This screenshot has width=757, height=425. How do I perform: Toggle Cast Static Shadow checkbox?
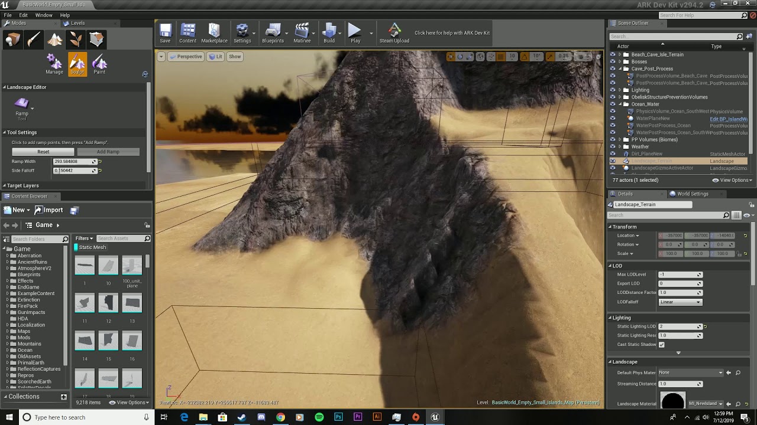(661, 345)
